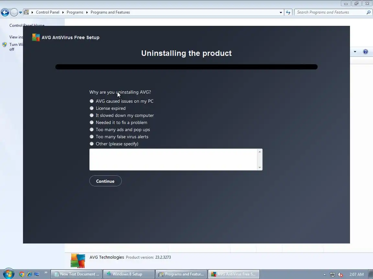Select 'Other (please specify)' radio button
The width and height of the screenshot is (373, 279).
[x=92, y=144]
